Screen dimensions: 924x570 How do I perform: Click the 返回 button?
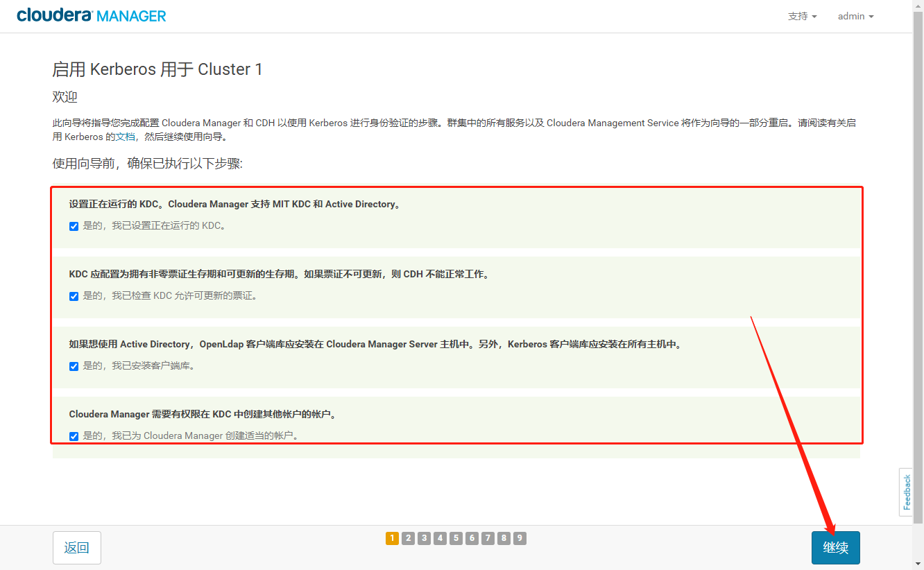coord(77,548)
